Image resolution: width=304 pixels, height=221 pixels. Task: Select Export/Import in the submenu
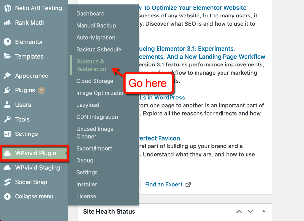point(94,148)
